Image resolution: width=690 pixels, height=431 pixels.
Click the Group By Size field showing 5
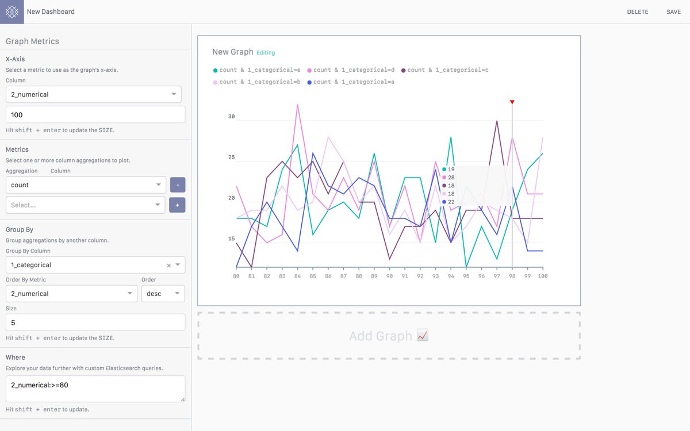95,322
